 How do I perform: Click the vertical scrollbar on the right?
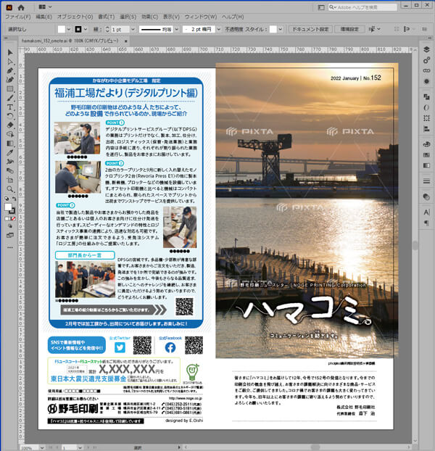pos(415,245)
